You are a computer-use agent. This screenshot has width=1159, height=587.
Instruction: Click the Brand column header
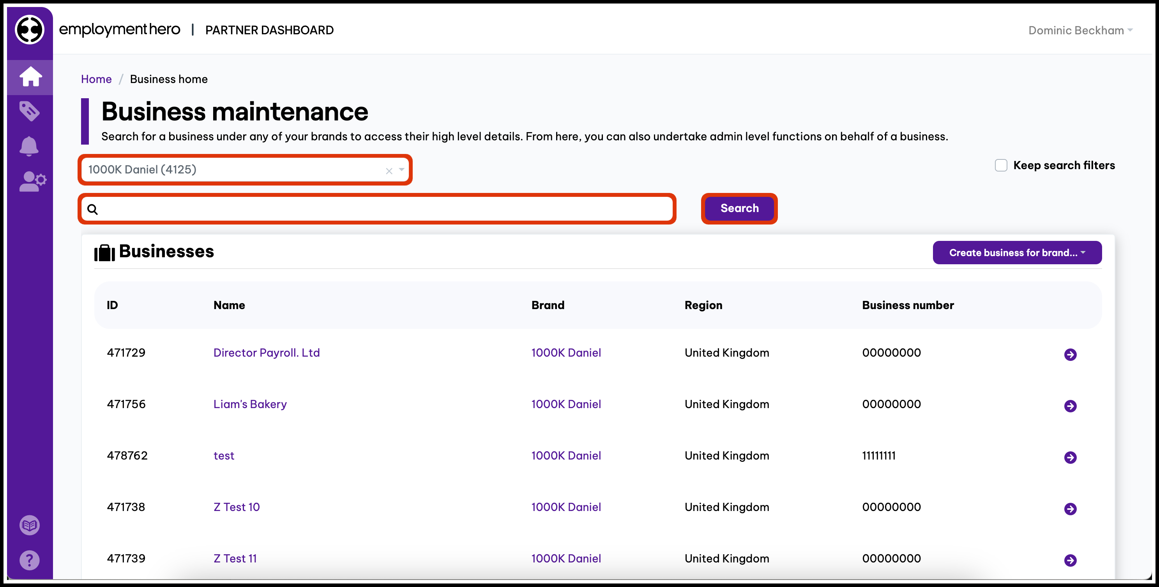548,305
